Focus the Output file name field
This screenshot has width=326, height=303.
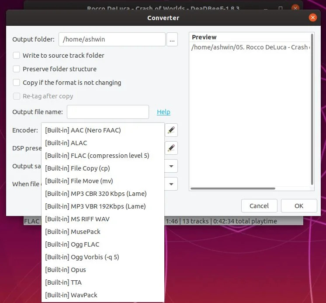tap(108, 112)
